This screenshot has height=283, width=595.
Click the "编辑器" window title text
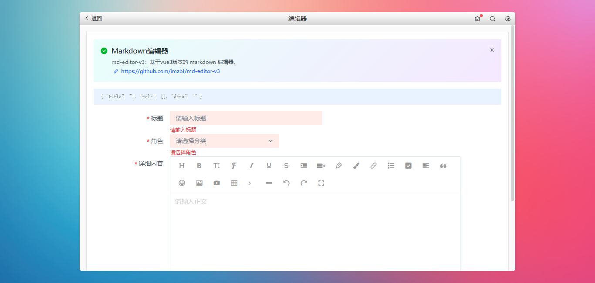pos(297,19)
